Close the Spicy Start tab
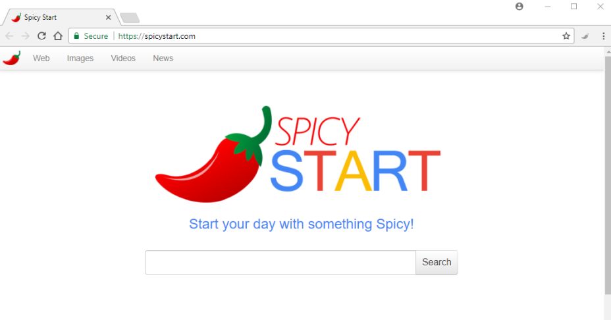 coord(109,18)
